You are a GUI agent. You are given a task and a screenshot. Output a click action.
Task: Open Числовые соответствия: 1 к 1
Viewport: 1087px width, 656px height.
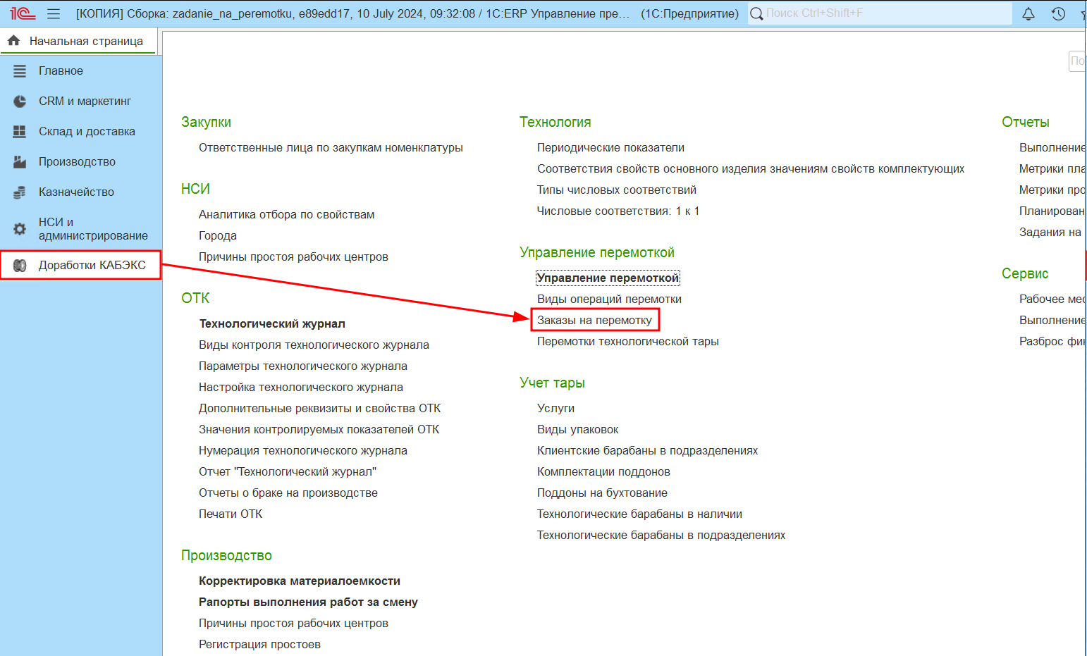tap(618, 211)
